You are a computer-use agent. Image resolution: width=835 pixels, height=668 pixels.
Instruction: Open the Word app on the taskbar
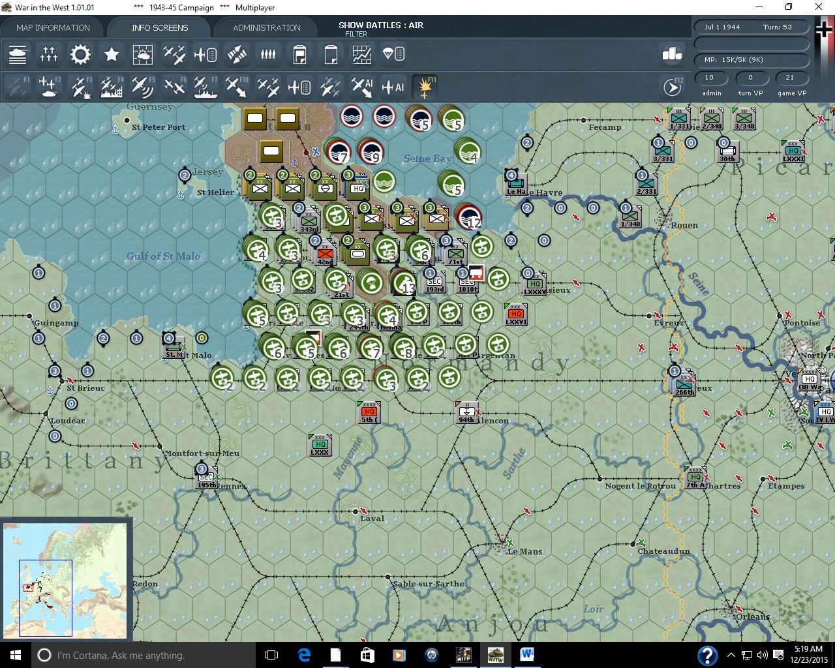point(527,655)
